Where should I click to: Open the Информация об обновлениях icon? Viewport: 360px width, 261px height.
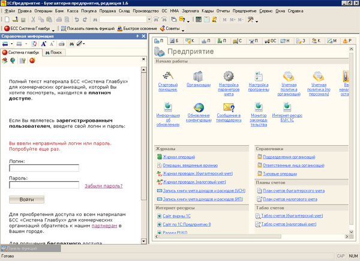coord(168,106)
